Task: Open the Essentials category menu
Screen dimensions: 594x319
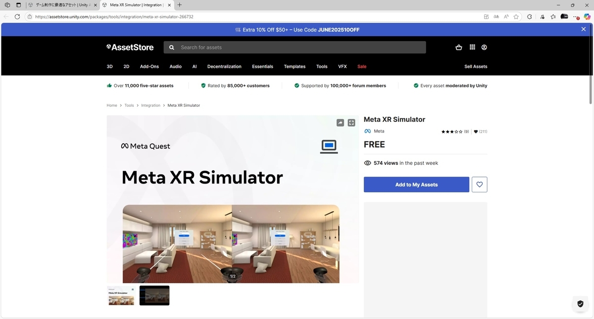Action: 262,66
